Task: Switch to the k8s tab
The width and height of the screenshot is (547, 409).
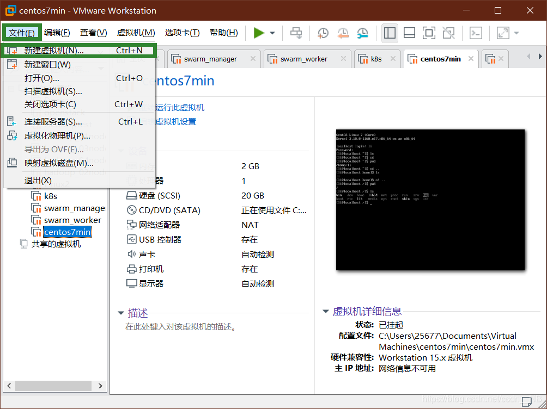Action: [x=376, y=59]
